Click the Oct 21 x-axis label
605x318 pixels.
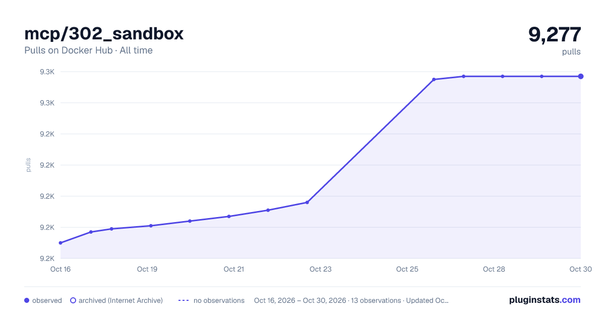(x=234, y=269)
